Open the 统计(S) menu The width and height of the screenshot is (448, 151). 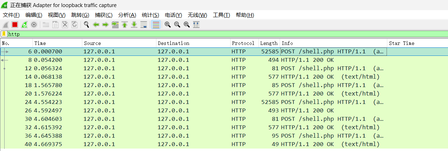pyautogui.click(x=150, y=15)
